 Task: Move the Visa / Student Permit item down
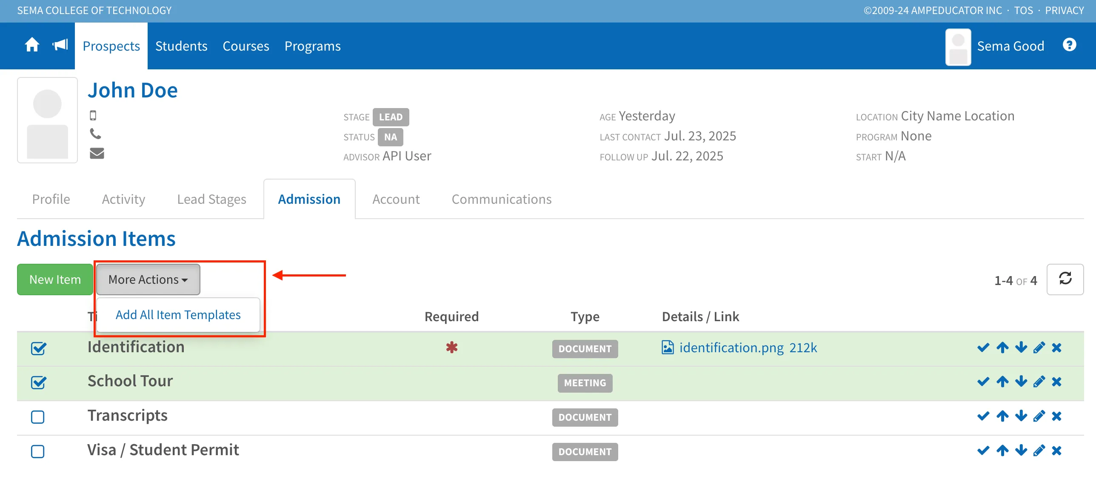[x=1021, y=450]
